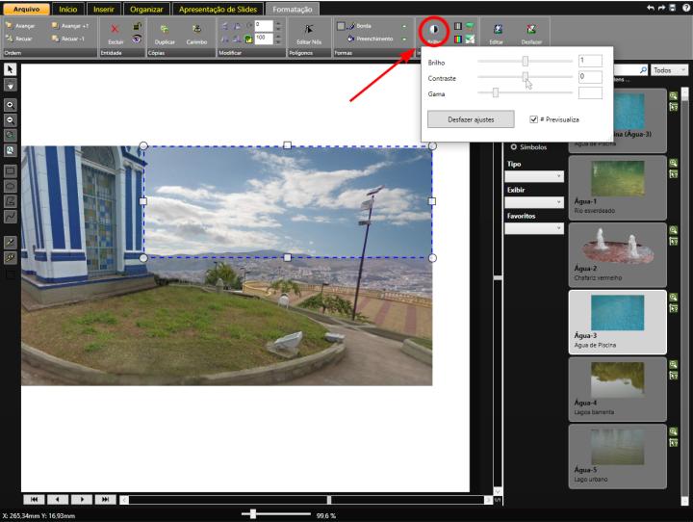
Task: Click the color stripes image icon
Action: point(458,39)
